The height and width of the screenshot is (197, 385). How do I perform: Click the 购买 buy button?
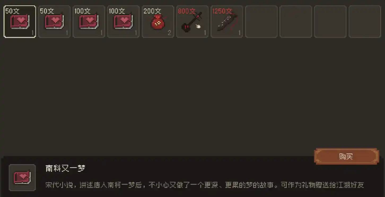[346, 156]
